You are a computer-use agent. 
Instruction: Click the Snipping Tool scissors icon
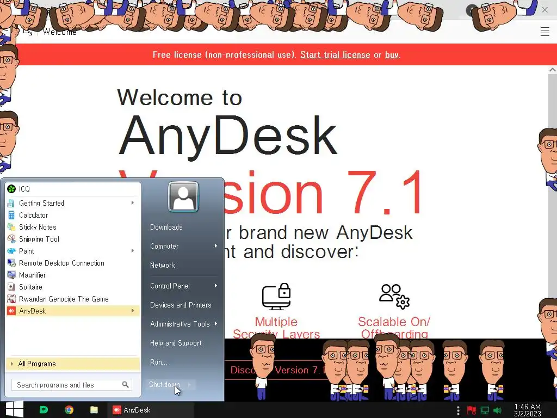click(x=11, y=239)
